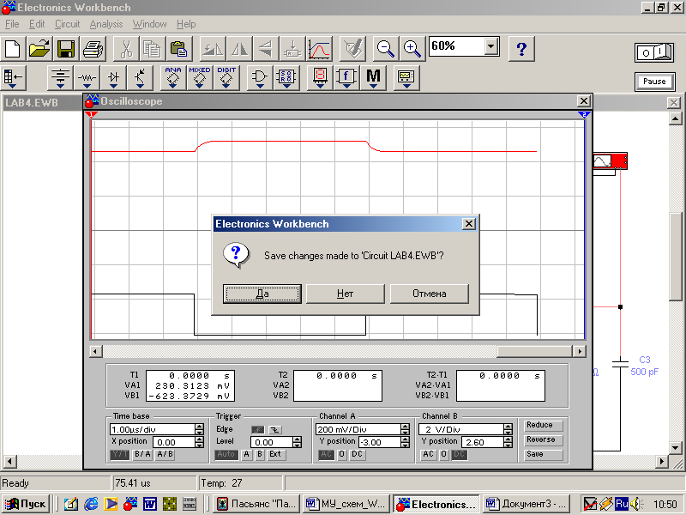Adjust the trigger Level stepper

[x=297, y=442]
